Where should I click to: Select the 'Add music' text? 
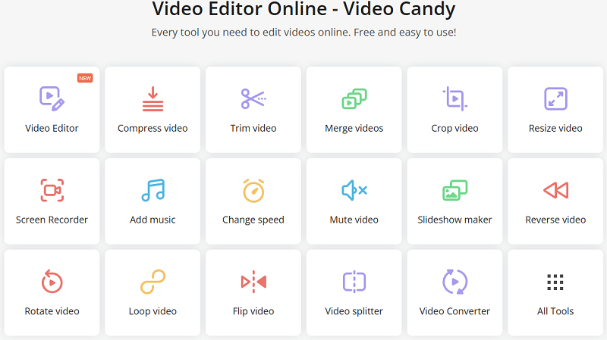click(x=153, y=220)
